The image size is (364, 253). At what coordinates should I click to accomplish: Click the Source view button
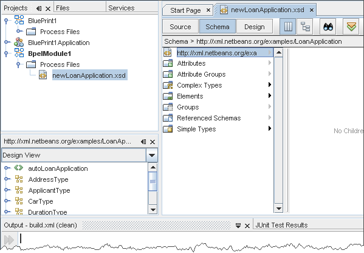point(180,27)
